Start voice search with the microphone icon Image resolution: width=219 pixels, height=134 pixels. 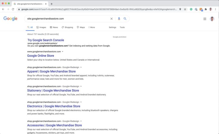[119, 19]
